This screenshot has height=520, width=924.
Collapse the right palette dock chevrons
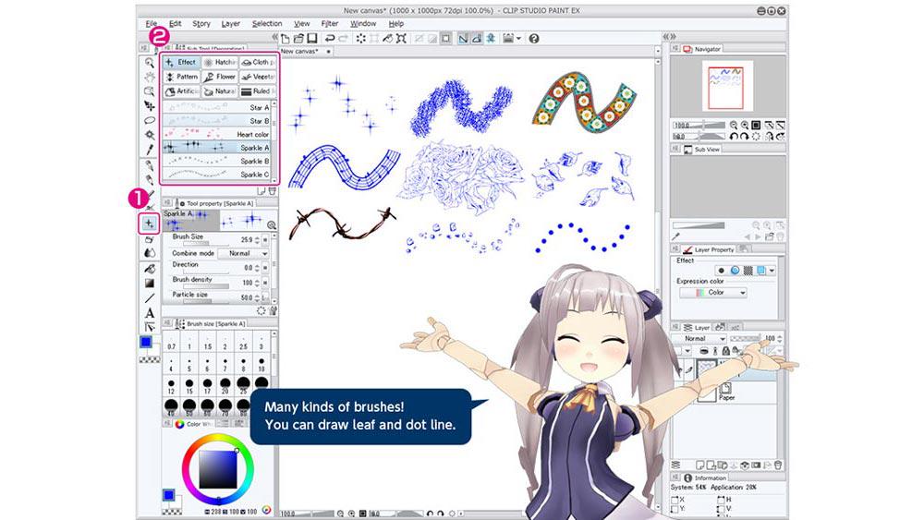pos(668,37)
